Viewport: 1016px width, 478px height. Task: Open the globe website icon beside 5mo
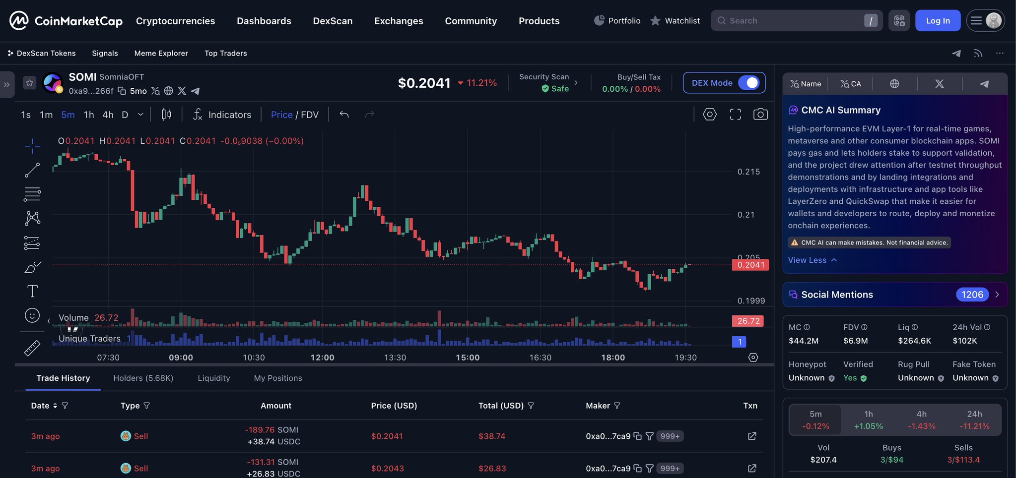click(169, 91)
